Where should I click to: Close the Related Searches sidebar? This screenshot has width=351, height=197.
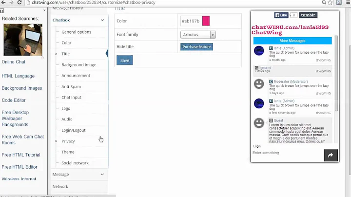44,10
